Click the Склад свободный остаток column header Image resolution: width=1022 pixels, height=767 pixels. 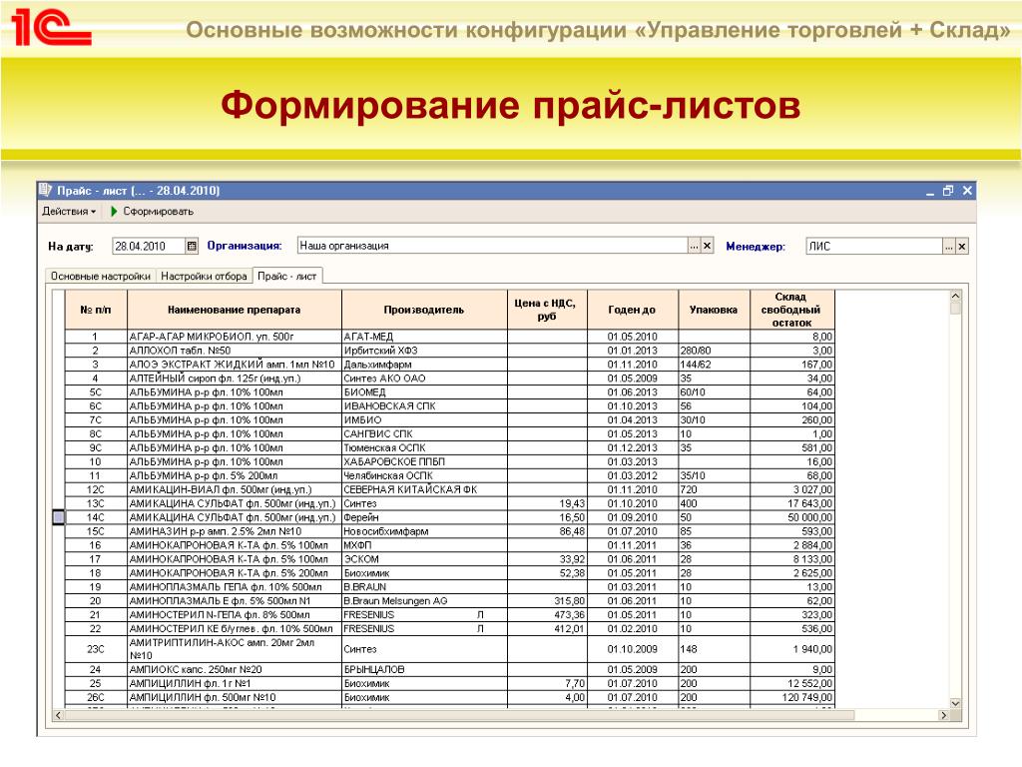pos(791,310)
